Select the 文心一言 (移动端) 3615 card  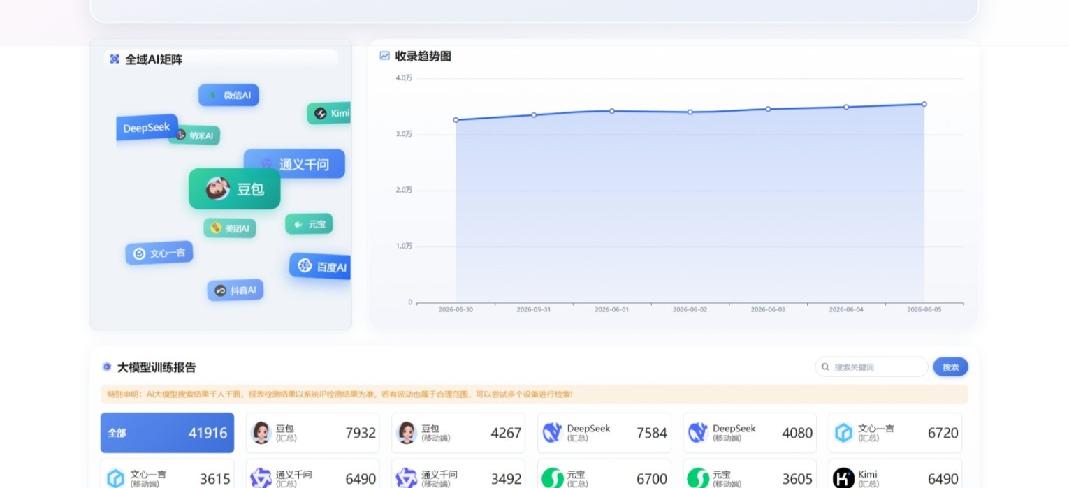click(x=168, y=474)
